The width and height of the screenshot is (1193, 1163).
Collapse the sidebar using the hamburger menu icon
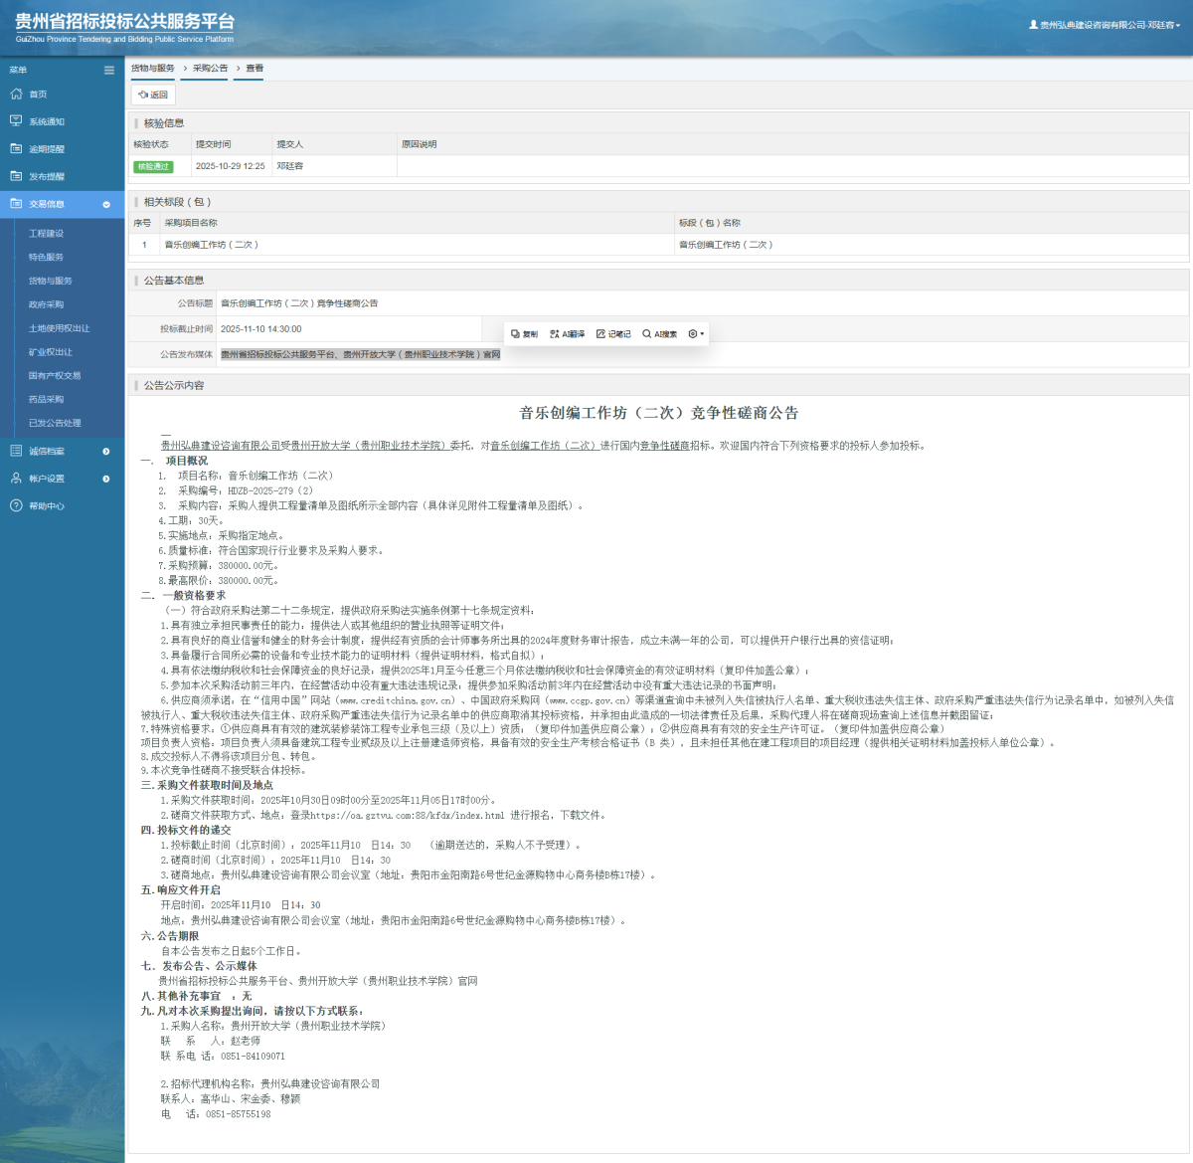(109, 70)
